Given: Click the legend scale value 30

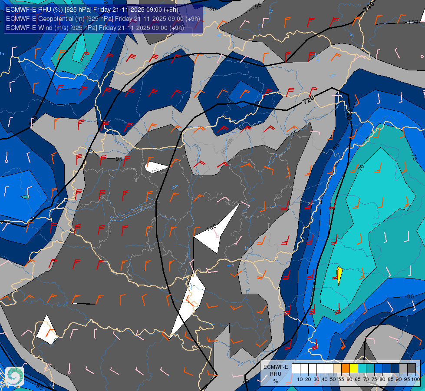Looking at the screenshot, I should 316,379.
